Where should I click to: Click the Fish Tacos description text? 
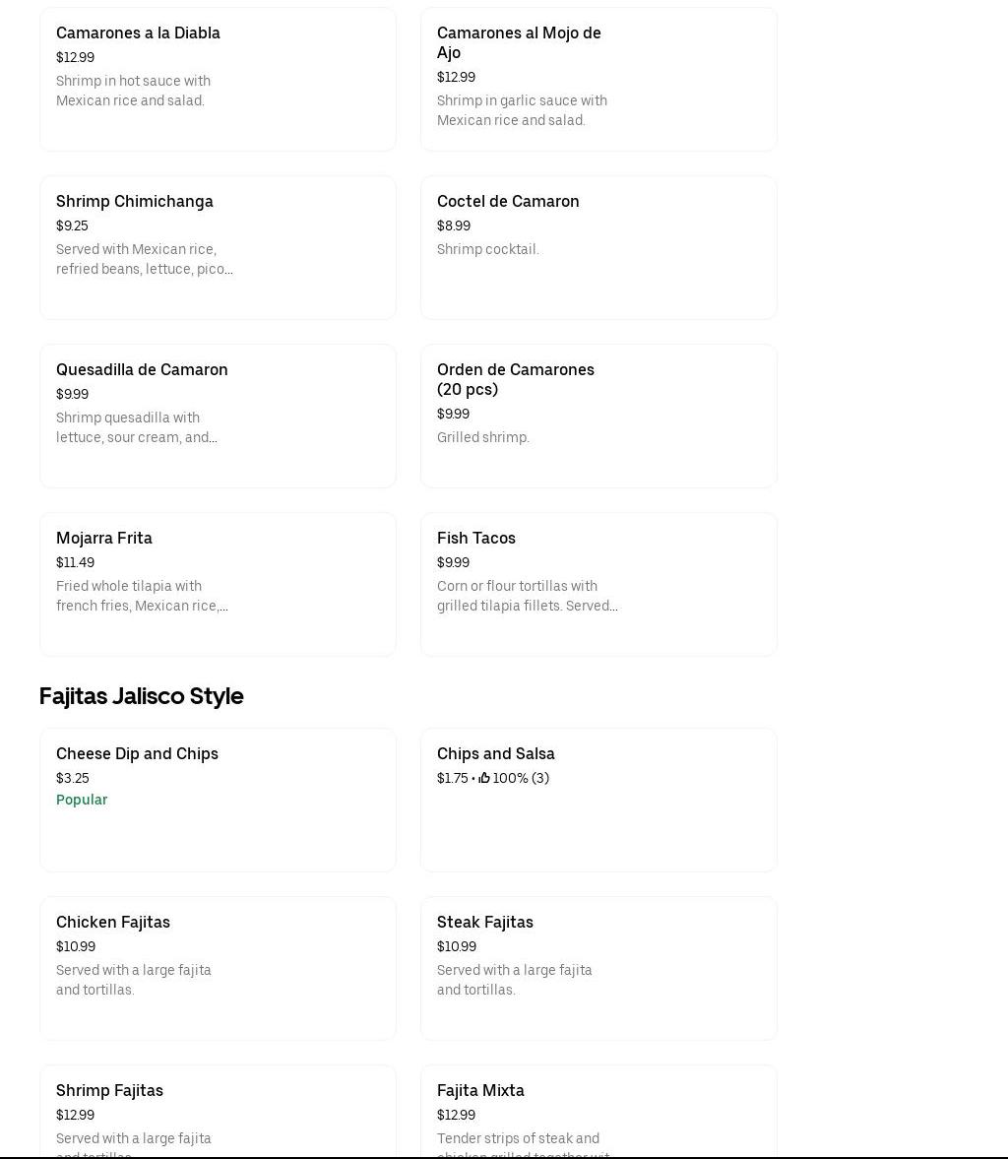[527, 596]
